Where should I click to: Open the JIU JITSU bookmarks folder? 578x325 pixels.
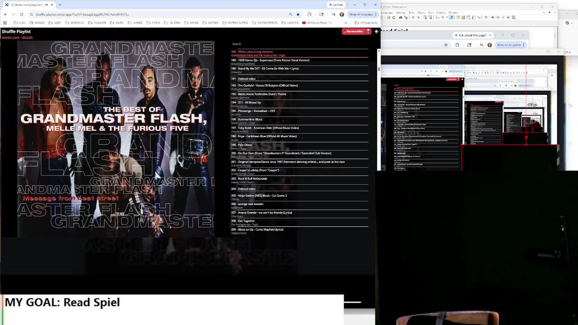(x=172, y=23)
